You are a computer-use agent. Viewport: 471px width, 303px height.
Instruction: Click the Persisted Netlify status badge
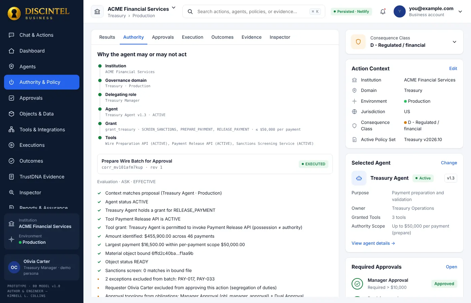(x=351, y=11)
